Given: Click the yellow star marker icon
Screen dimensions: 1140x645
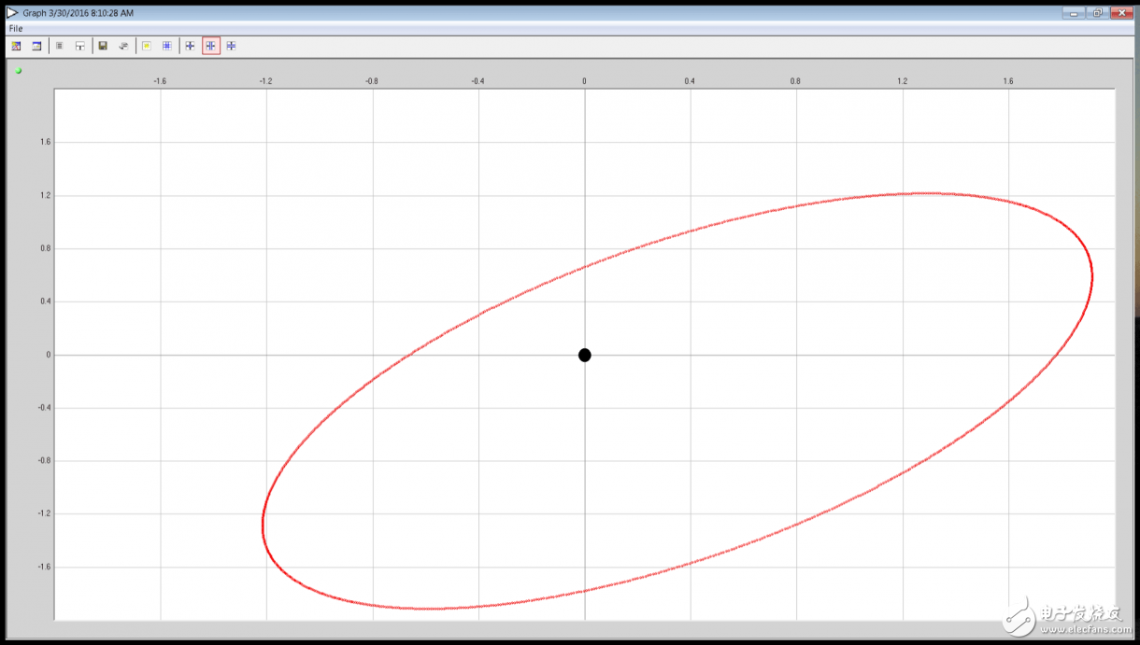Looking at the screenshot, I should point(147,46).
